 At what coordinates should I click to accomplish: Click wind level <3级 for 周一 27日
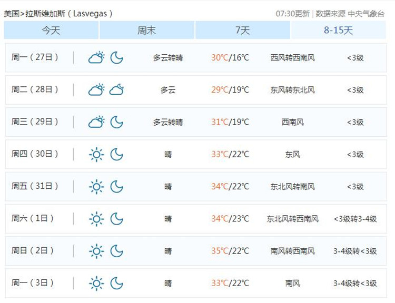(x=355, y=58)
